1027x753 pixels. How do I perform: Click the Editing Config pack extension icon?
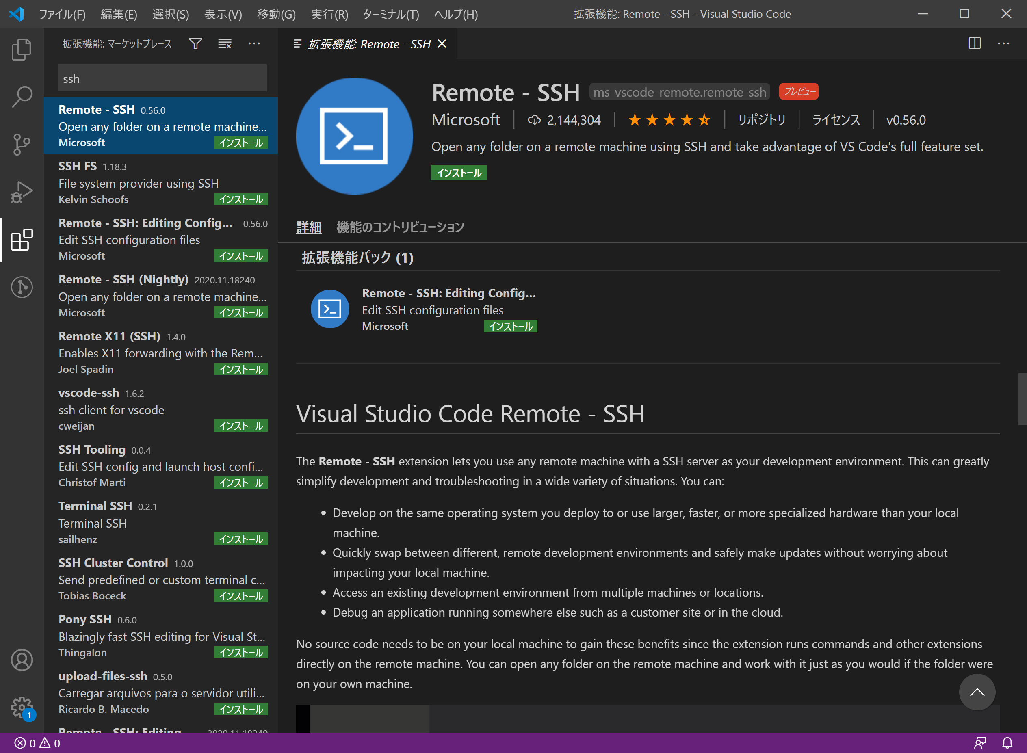click(330, 309)
